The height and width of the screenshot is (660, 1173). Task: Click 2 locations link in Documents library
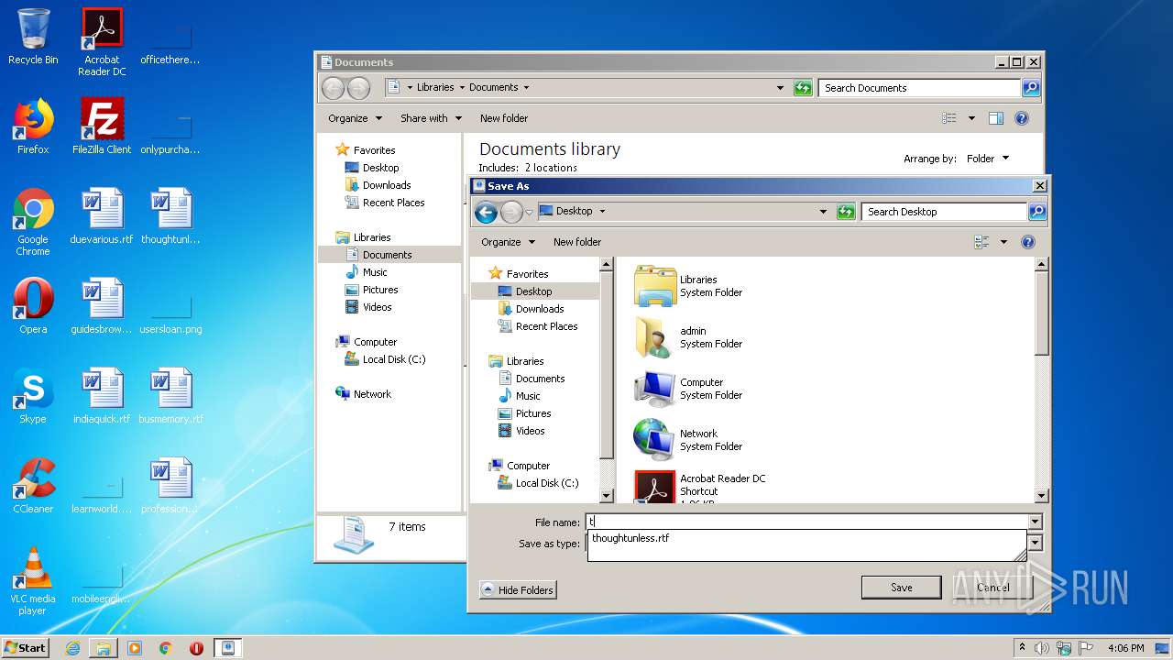click(x=551, y=168)
